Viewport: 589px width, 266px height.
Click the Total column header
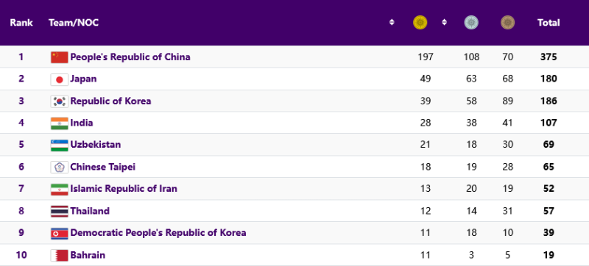click(549, 23)
